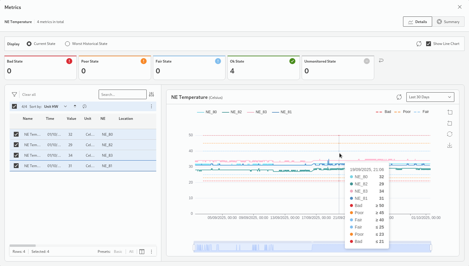The width and height of the screenshot is (469, 266).
Task: Expand the Sort by Unit HW dropdown
Action: click(65, 106)
